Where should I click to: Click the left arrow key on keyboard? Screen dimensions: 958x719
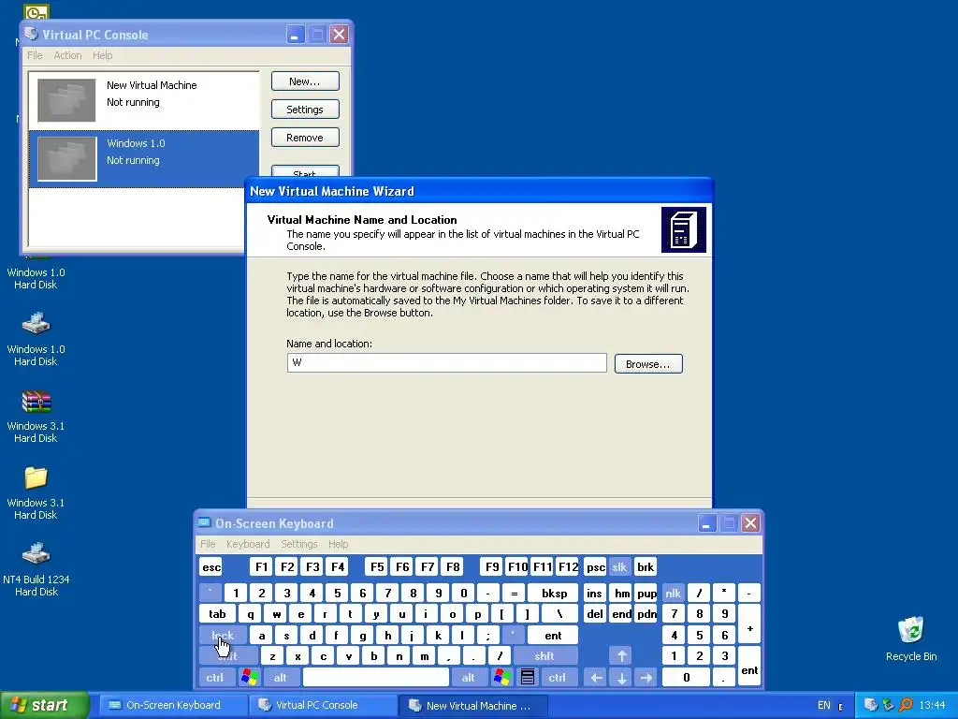tap(596, 678)
